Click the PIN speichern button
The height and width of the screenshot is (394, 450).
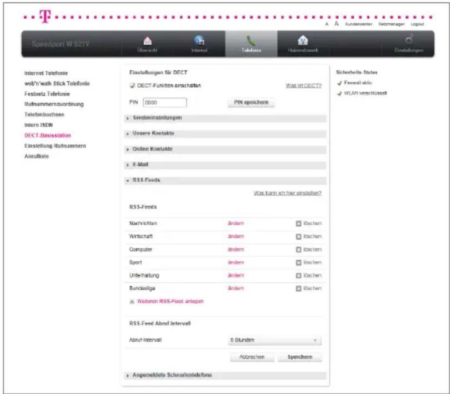251,102
